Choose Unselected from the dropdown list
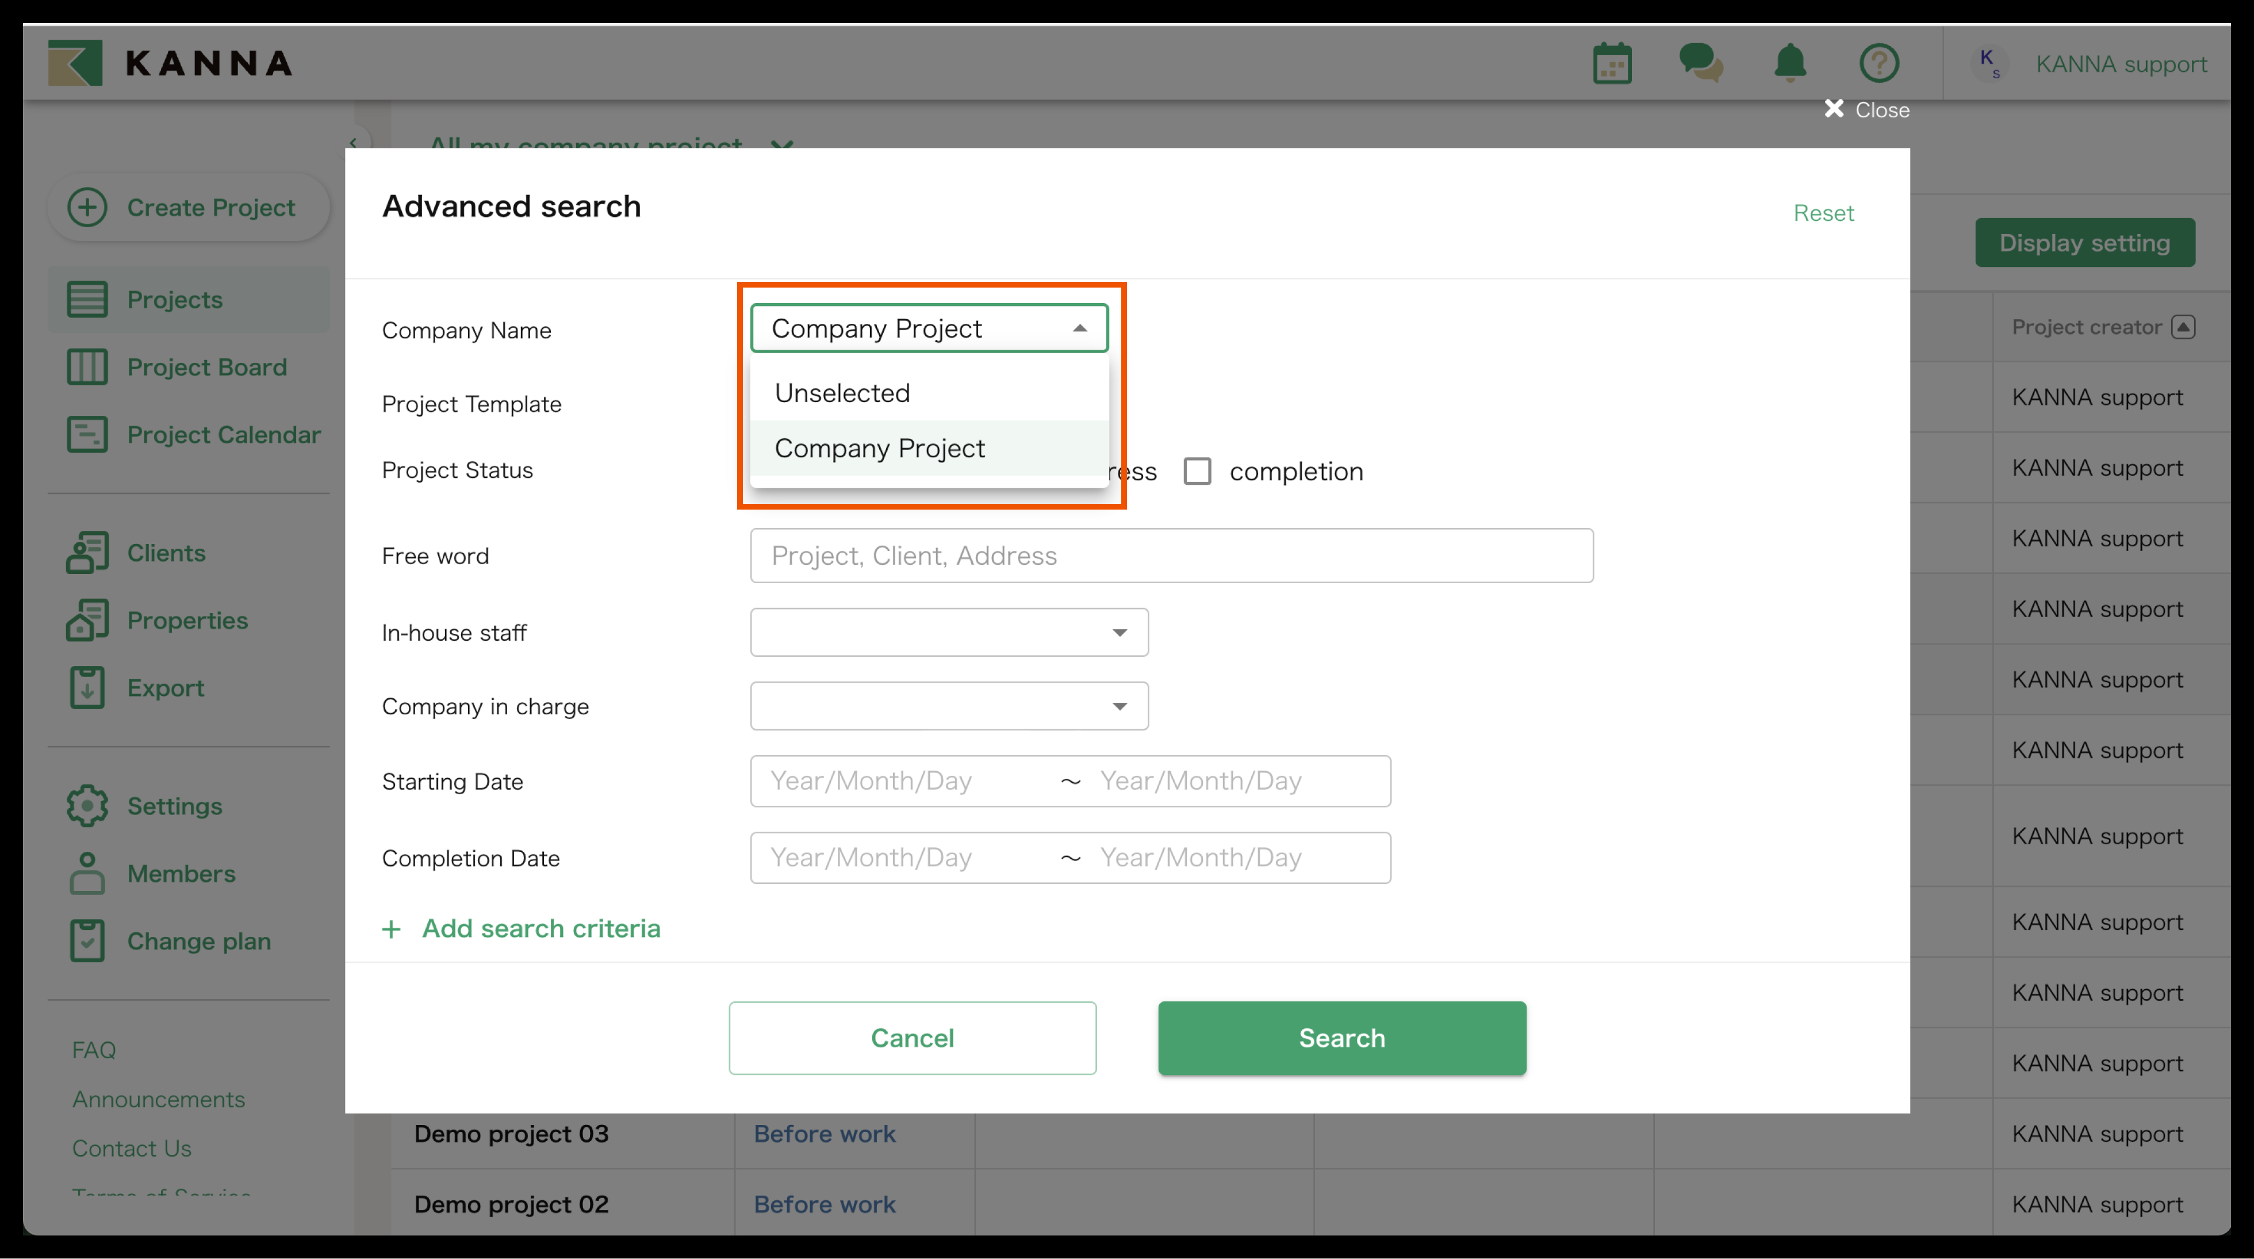Image resolution: width=2254 pixels, height=1259 pixels. [x=842, y=393]
